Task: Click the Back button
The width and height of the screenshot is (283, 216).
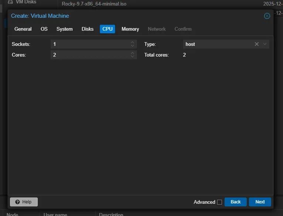Action: coord(235,202)
